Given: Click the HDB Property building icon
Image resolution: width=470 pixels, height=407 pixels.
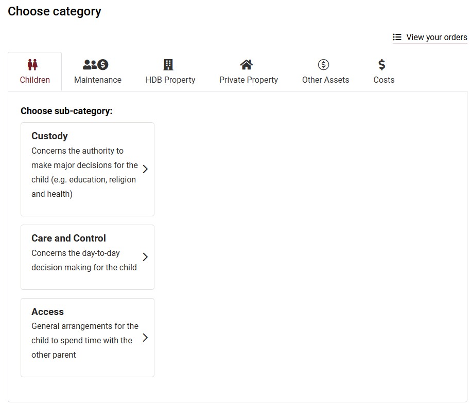Looking at the screenshot, I should (x=168, y=65).
